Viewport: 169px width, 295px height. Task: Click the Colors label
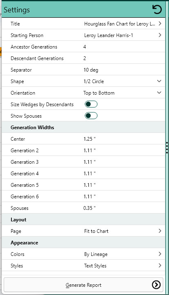pos(18,254)
